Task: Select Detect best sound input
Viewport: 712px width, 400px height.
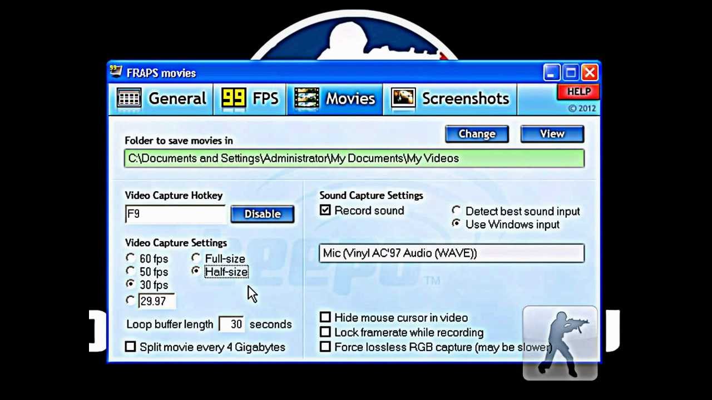Action: click(456, 211)
